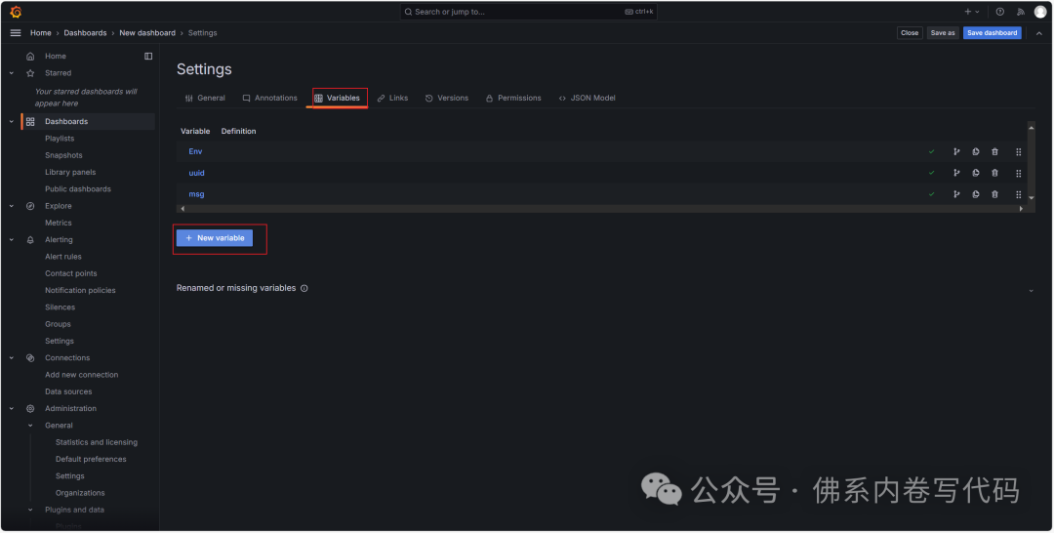This screenshot has width=1054, height=533.
Task: Click the Explore compass icon in sidebar
Action: point(30,206)
